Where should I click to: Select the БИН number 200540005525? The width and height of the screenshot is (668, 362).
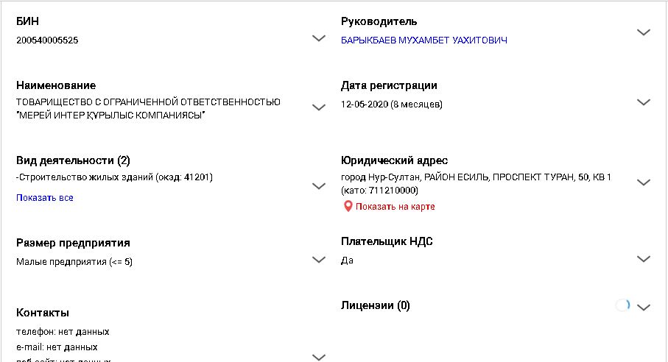point(47,40)
